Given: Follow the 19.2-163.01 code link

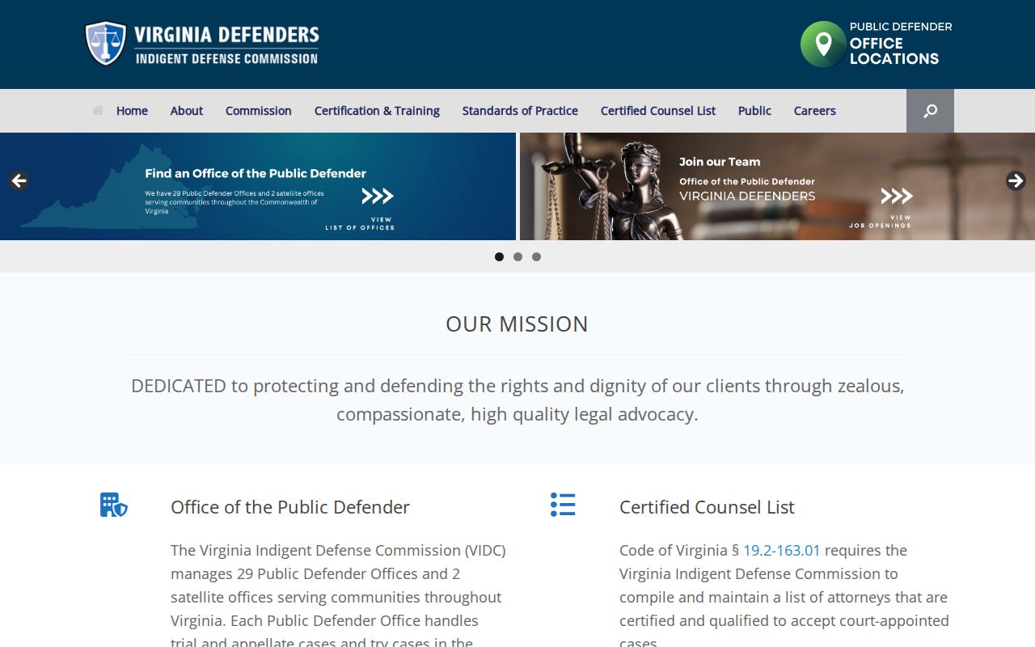Looking at the screenshot, I should coord(782,550).
